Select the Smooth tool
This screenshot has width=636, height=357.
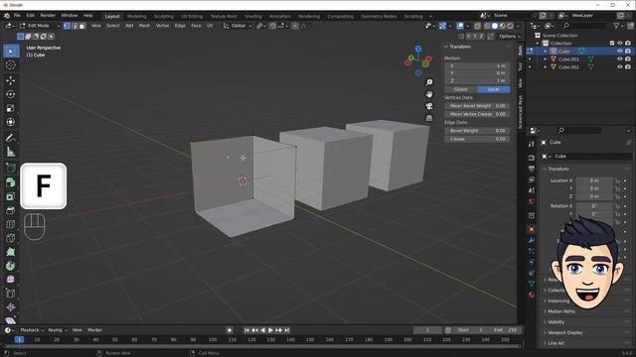pyautogui.click(x=11, y=280)
